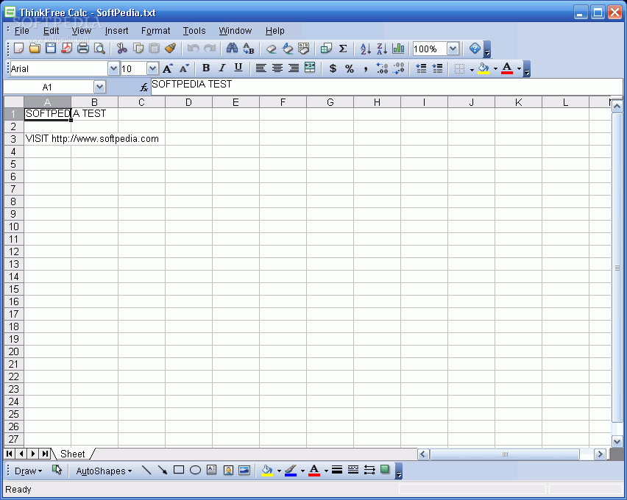
Task: Toggle the Select Objects arrow tool
Action: point(57,471)
